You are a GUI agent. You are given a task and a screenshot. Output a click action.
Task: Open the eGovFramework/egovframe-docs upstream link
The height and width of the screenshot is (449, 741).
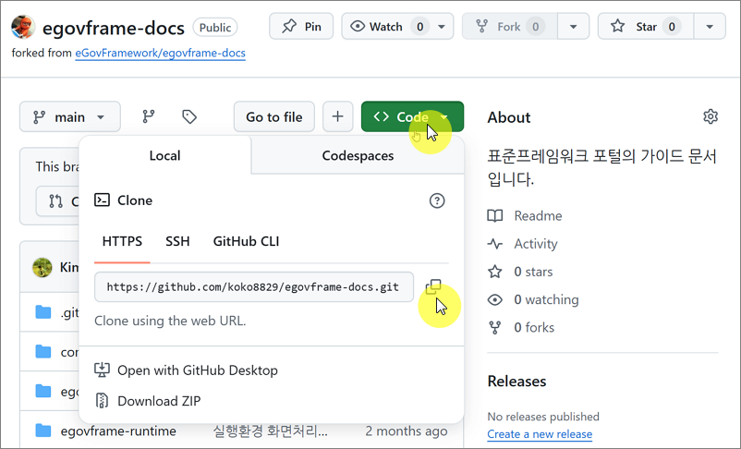160,53
